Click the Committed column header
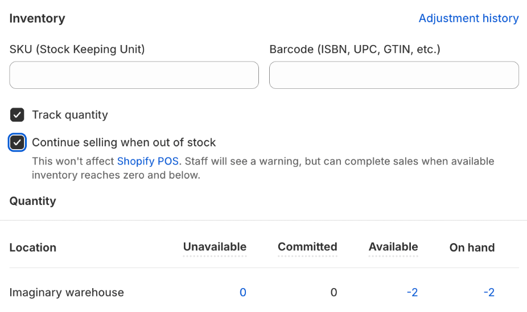The height and width of the screenshot is (312, 527). click(307, 247)
